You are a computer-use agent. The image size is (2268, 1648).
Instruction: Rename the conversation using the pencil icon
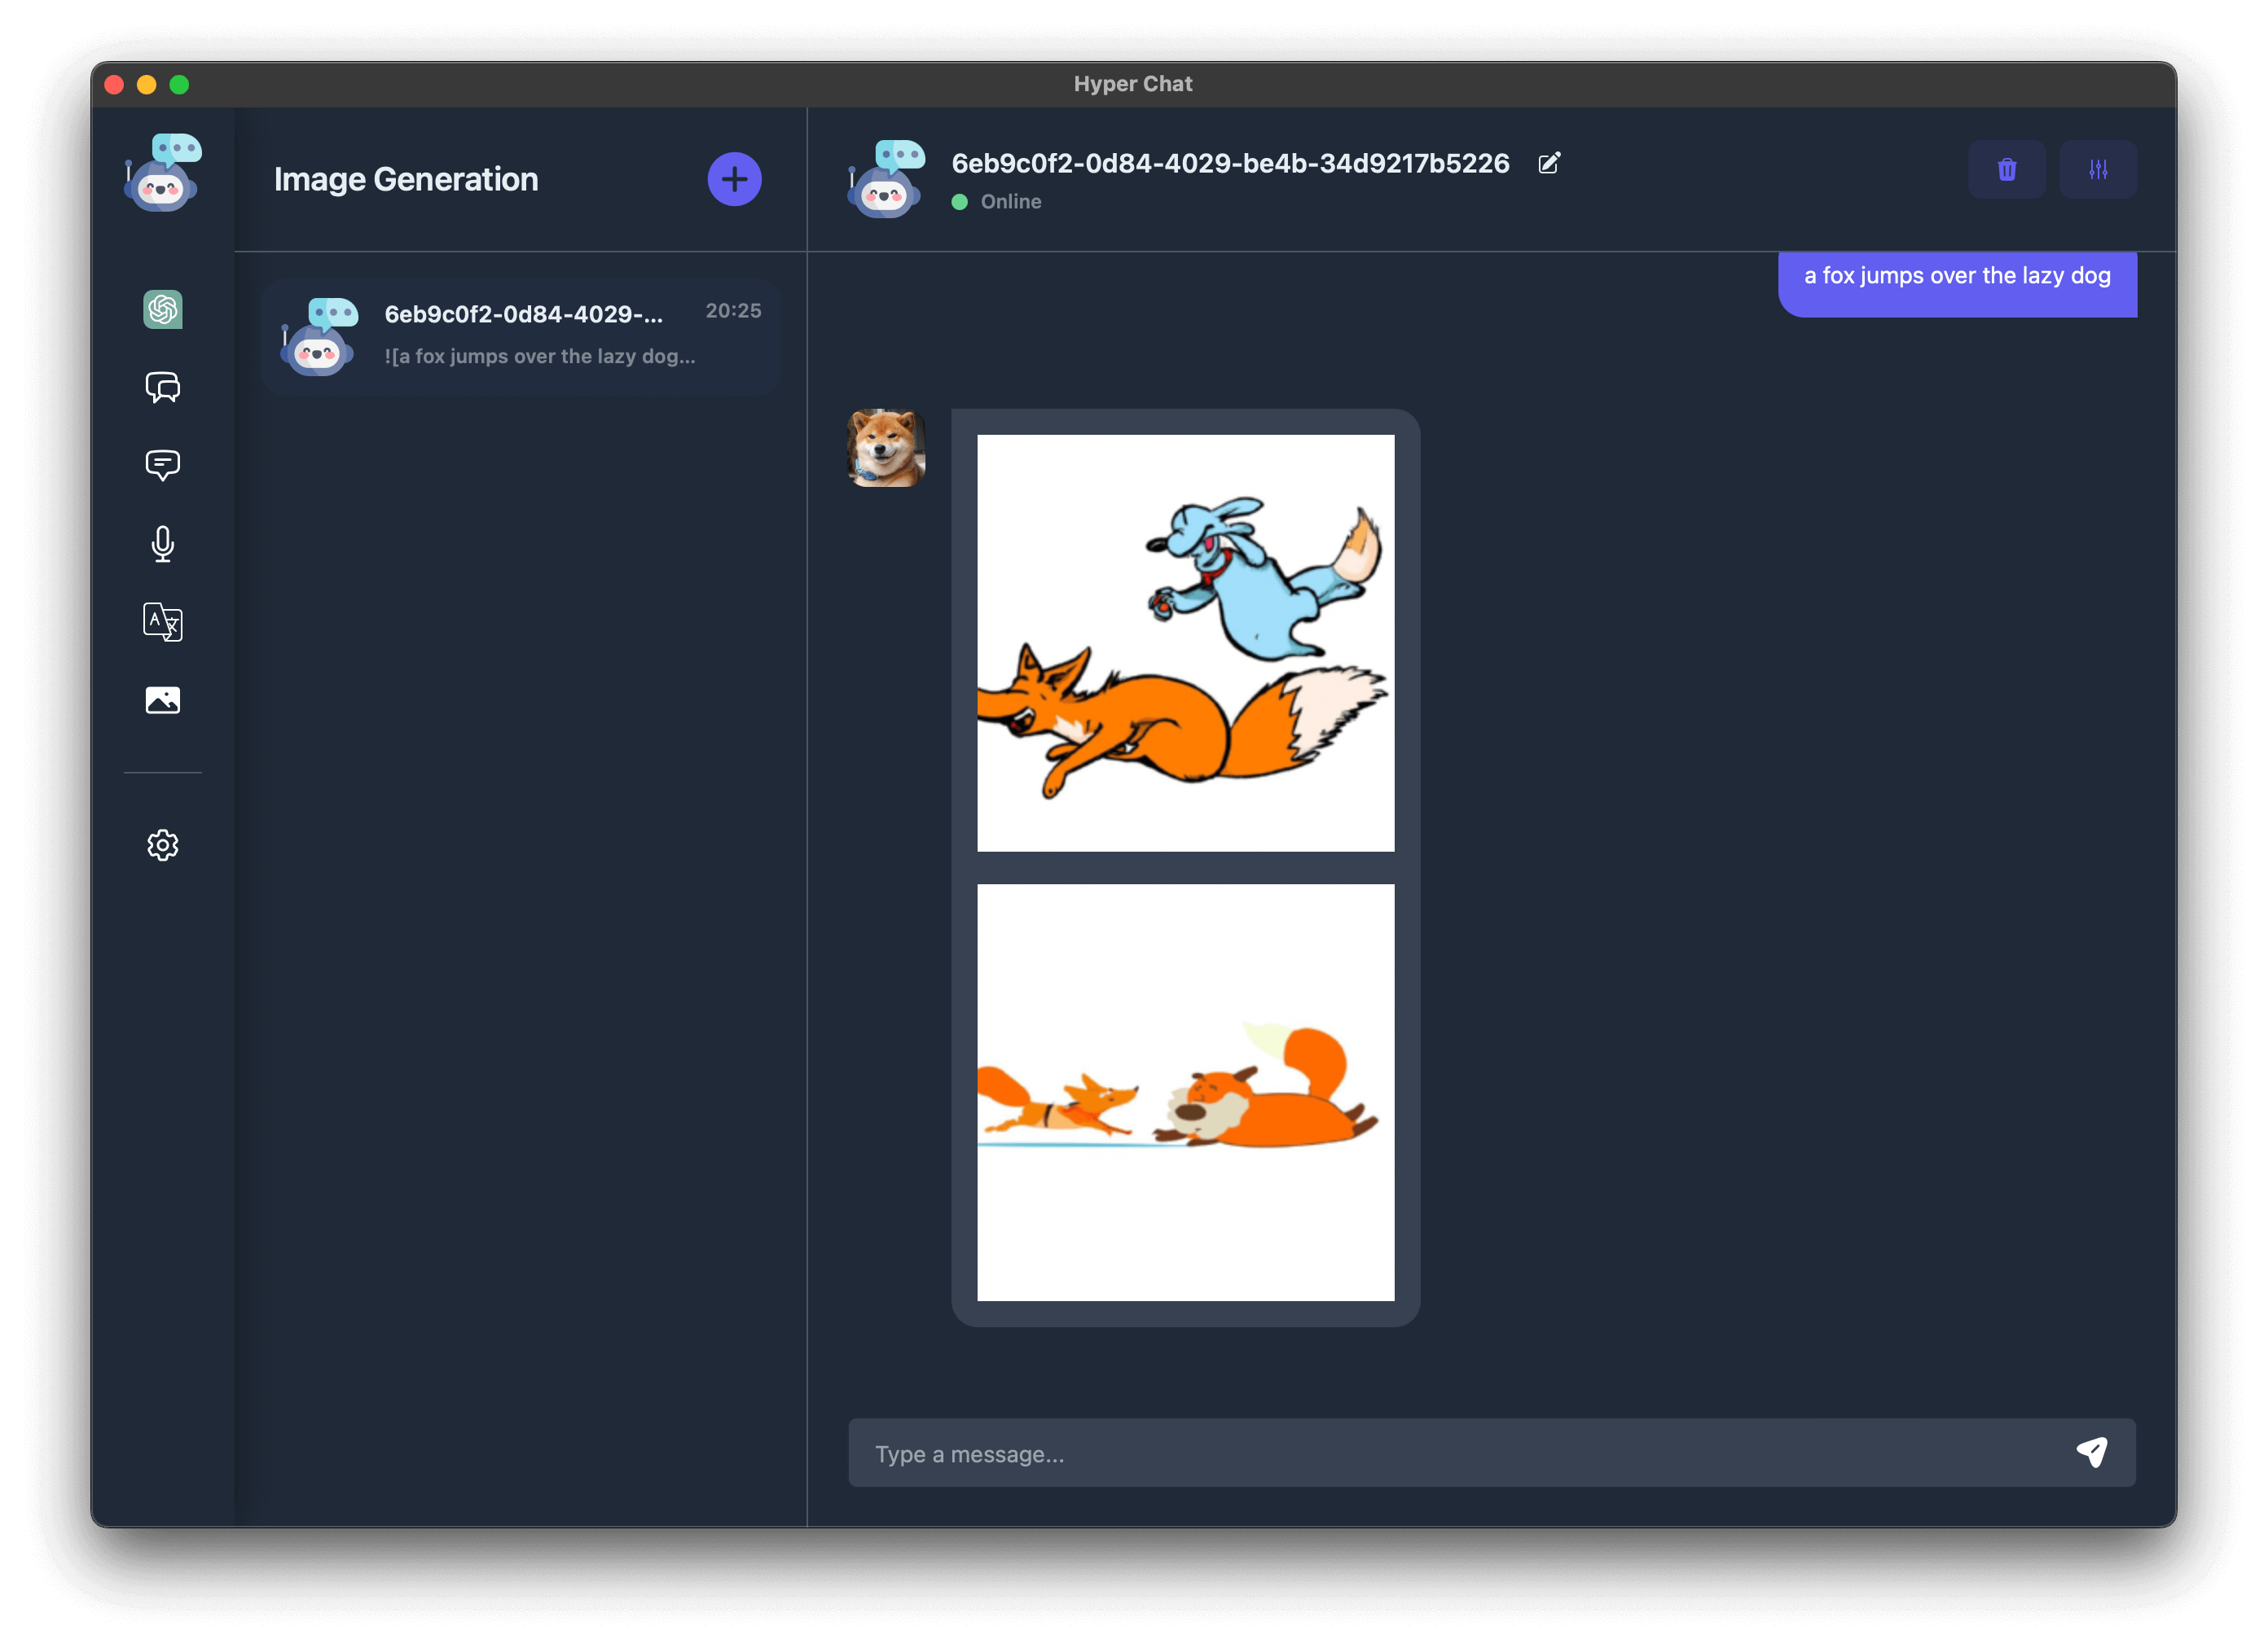pyautogui.click(x=1549, y=163)
